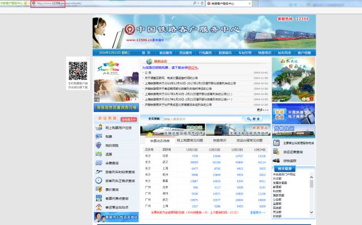Viewport: 362px width, 225px height.
Task: Open the 车站引导 navigation menu
Action: pyautogui.click(x=245, y=53)
